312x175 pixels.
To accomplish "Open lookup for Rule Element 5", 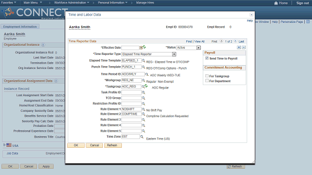I will [143, 131].
